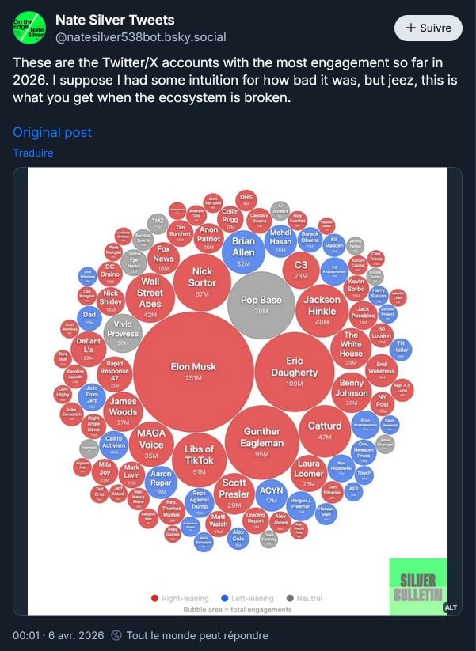Click Traduire to translate the post
The height and width of the screenshot is (651, 476).
pyautogui.click(x=33, y=153)
